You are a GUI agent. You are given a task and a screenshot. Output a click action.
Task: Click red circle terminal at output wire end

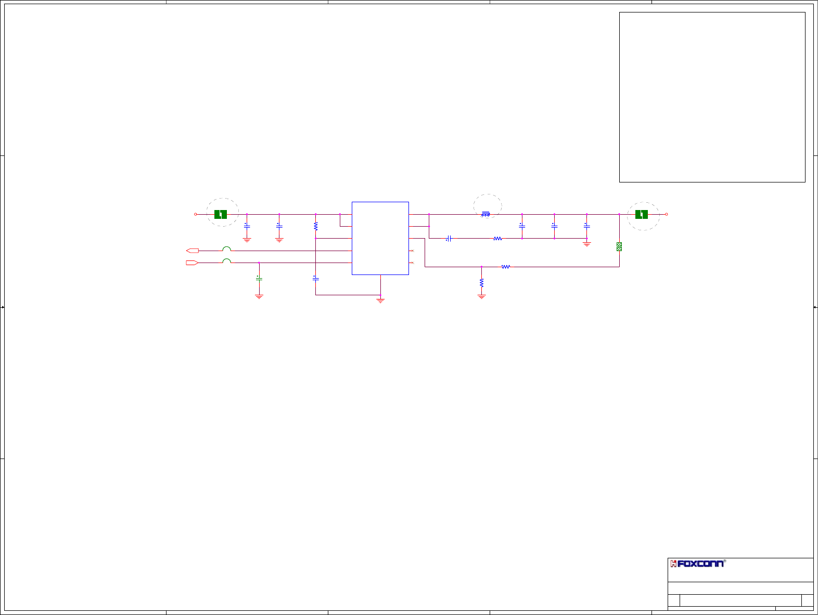click(667, 214)
